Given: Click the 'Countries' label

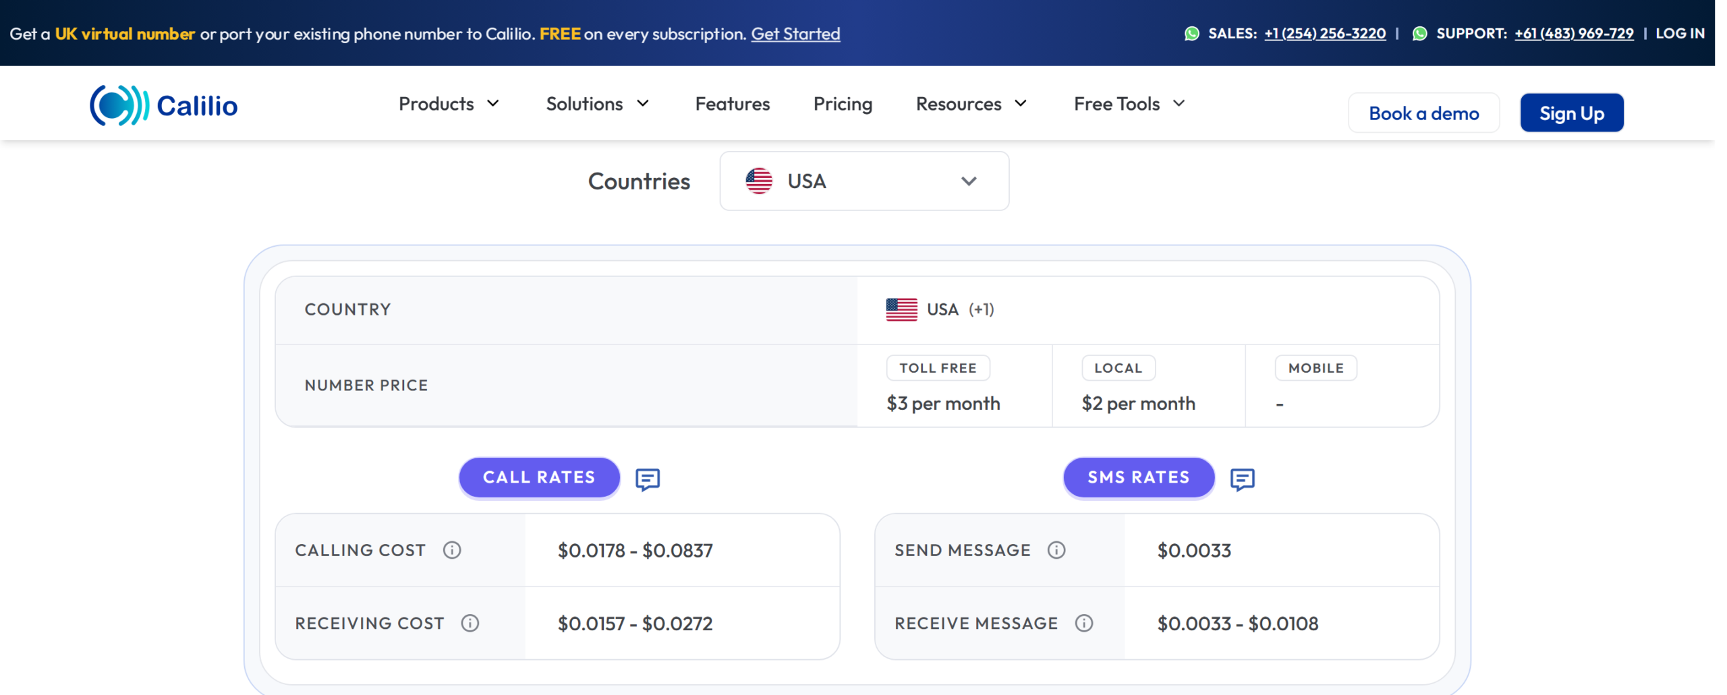Looking at the screenshot, I should 639,181.
